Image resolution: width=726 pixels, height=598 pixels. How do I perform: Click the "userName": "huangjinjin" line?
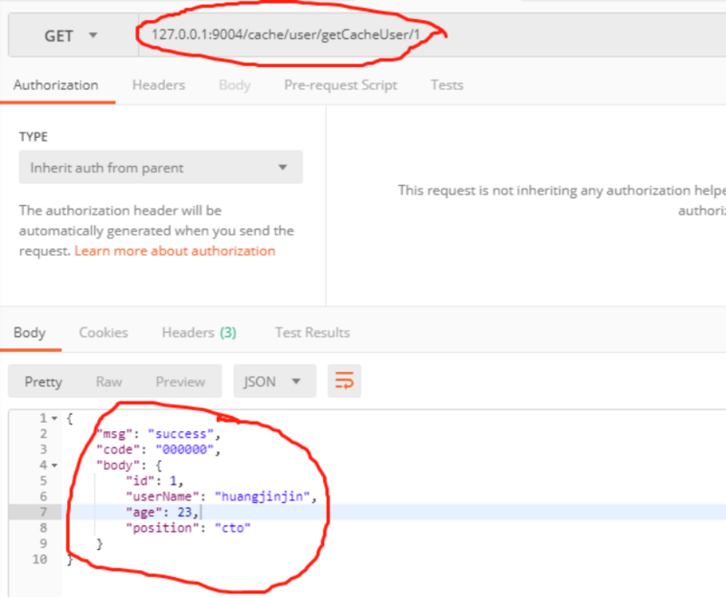pyautogui.click(x=221, y=496)
